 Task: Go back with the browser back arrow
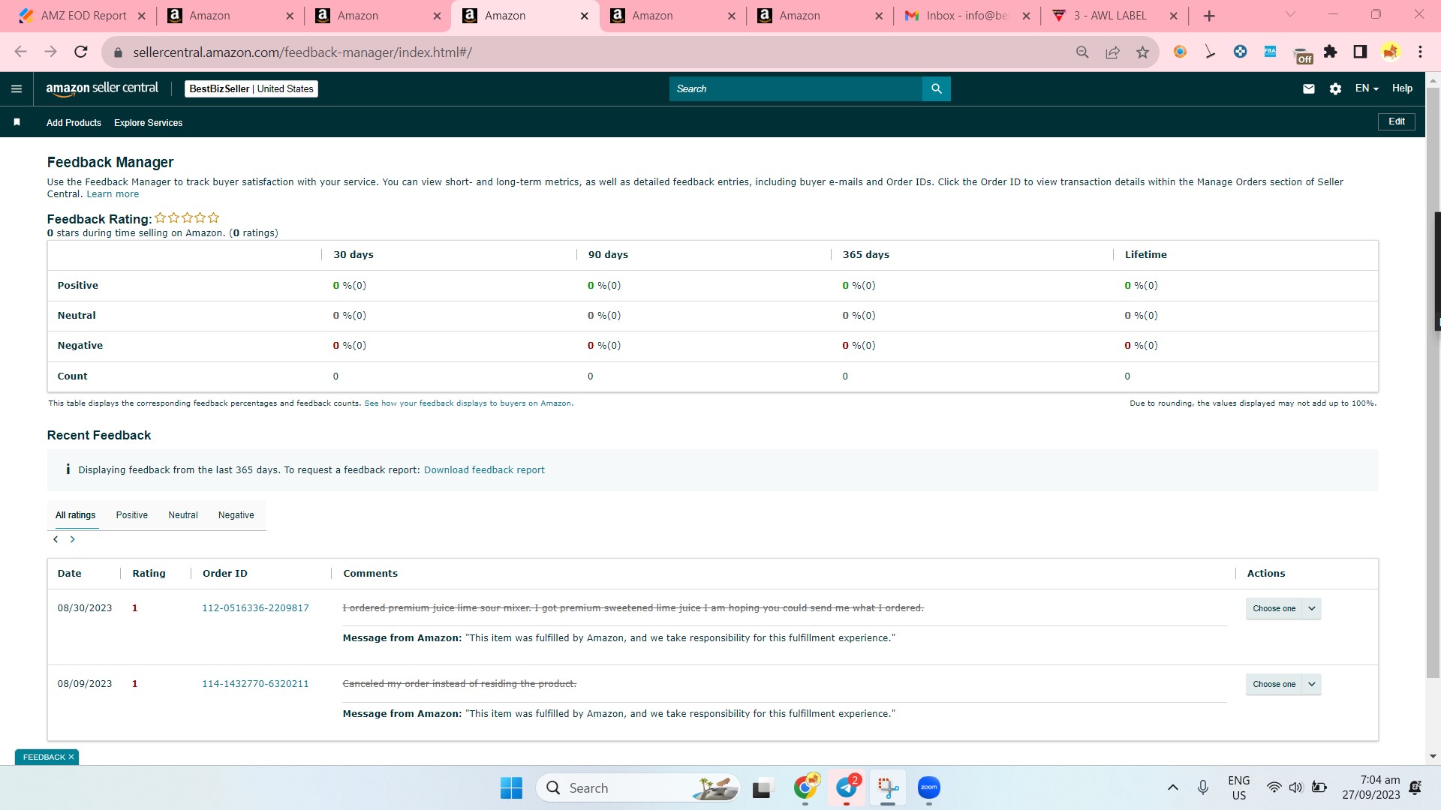pyautogui.click(x=21, y=52)
